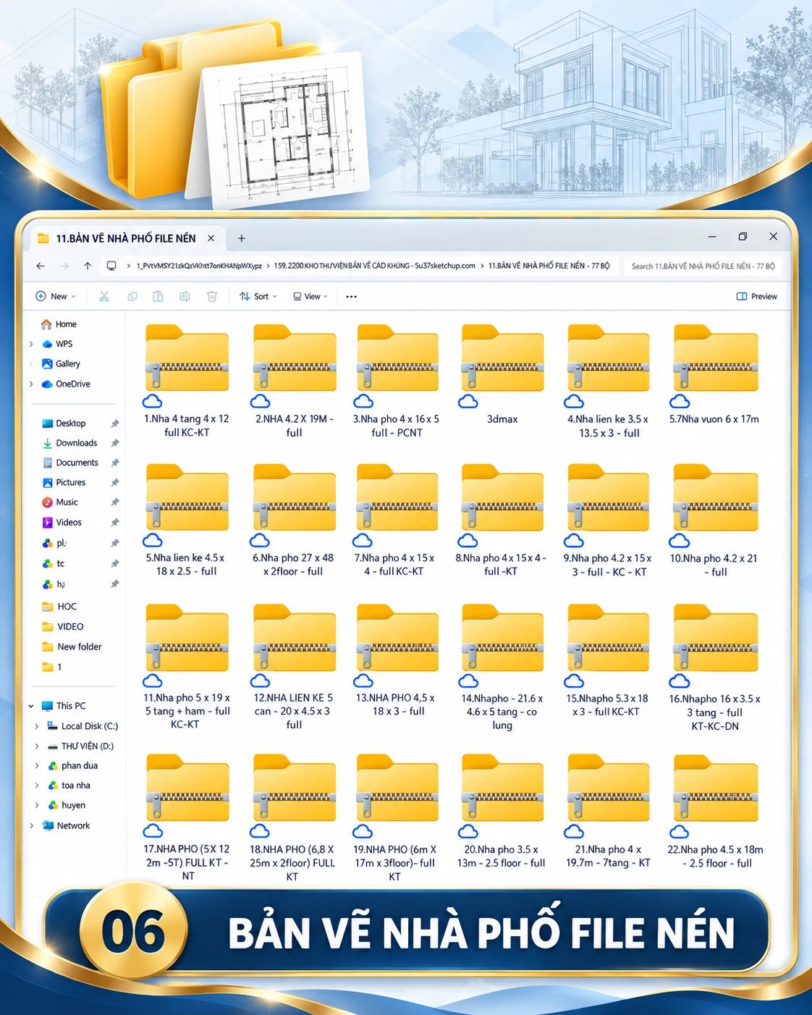Select 22.Nha pho 4.5 x 18m archive
The height and width of the screenshot is (1015, 812).
tap(715, 812)
